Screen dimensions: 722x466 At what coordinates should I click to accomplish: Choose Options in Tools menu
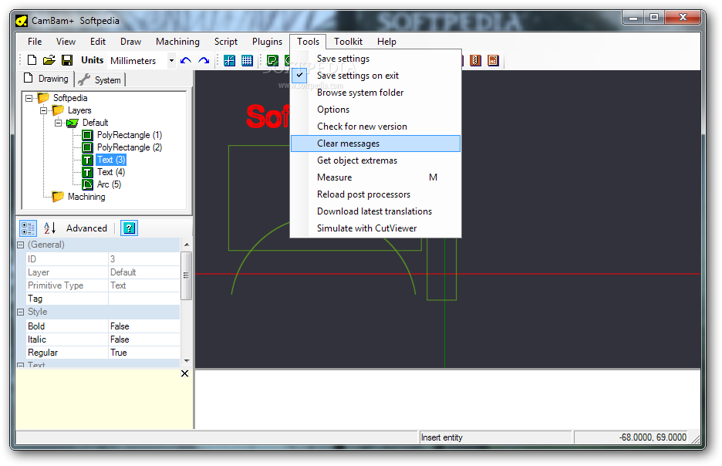point(376,110)
